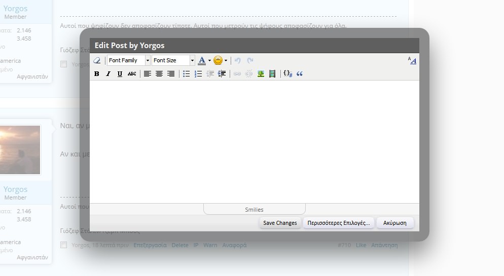
Task: Tick the upper post's checkbox
Action: [x=64, y=64]
